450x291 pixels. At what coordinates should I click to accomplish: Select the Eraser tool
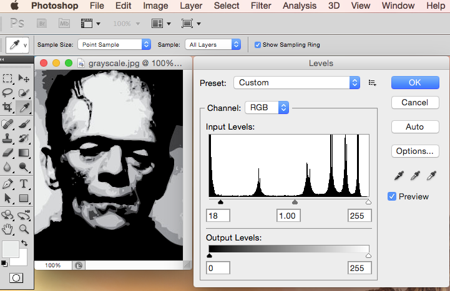click(8, 152)
